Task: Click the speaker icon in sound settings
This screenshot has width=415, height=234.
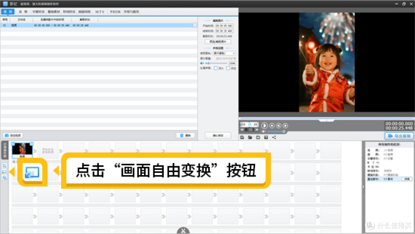Action: point(202,63)
